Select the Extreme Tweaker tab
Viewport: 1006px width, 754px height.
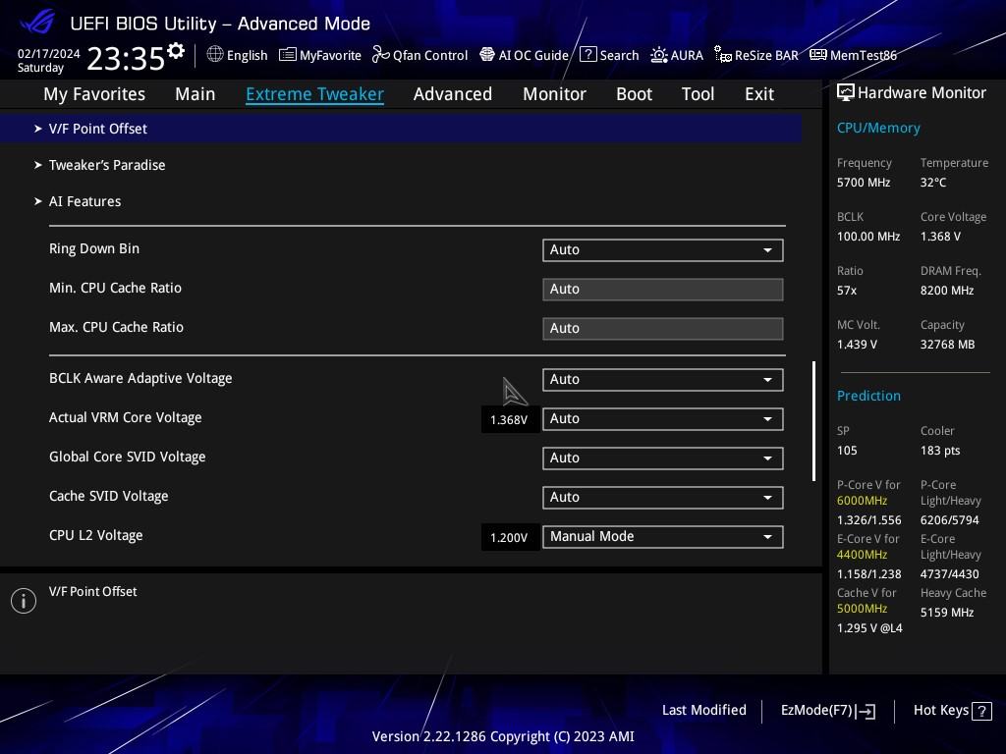coord(315,94)
